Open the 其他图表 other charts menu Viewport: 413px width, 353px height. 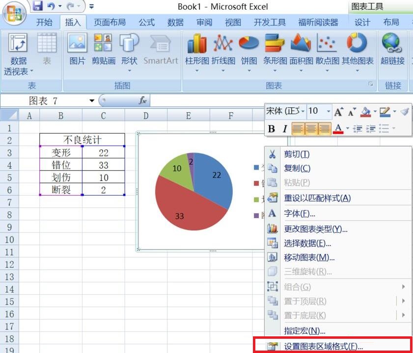click(x=358, y=52)
